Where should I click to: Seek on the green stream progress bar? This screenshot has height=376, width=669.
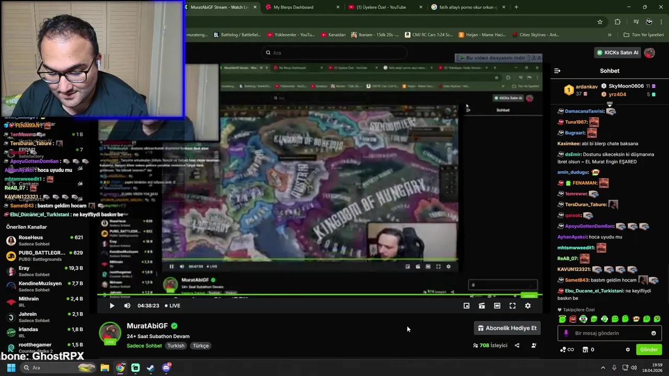[320, 296]
